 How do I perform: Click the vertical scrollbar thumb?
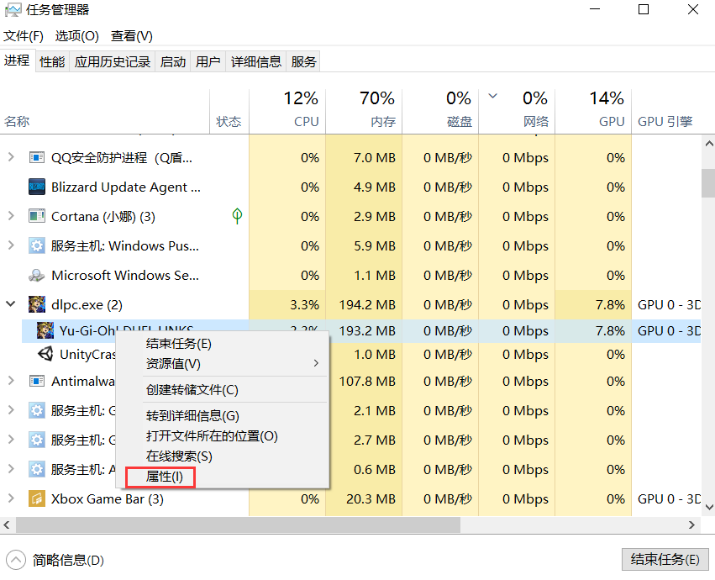pos(708,183)
